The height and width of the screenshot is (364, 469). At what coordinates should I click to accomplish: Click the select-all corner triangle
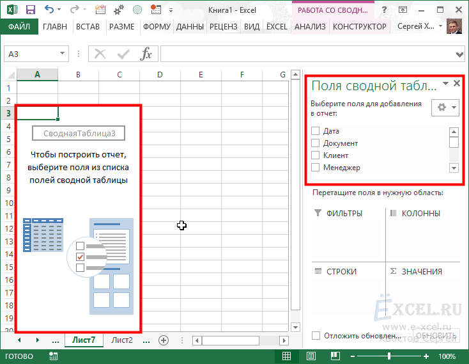coord(11,75)
